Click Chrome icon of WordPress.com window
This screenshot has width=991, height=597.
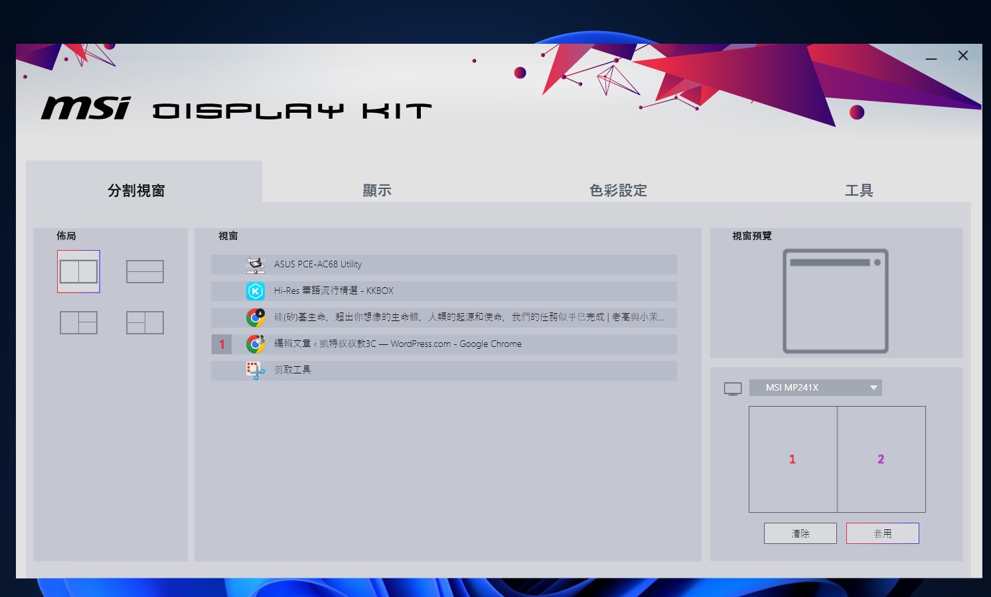point(256,344)
